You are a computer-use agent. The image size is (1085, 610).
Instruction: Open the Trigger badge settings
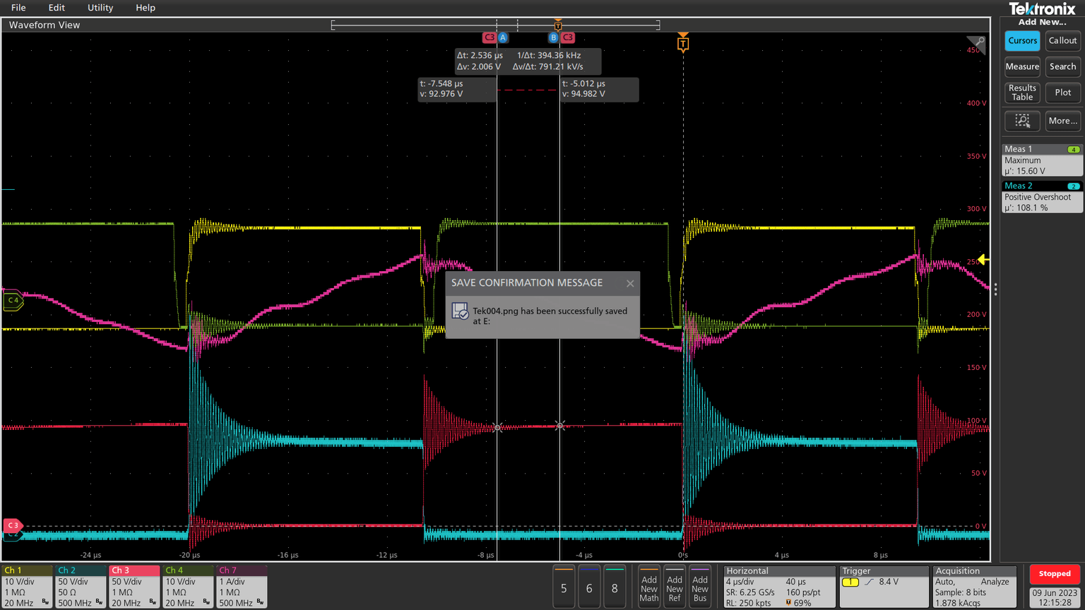[x=883, y=586]
